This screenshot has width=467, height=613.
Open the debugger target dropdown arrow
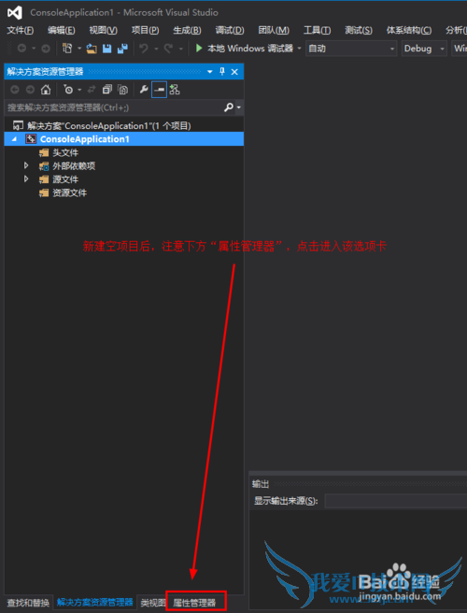[x=300, y=49]
